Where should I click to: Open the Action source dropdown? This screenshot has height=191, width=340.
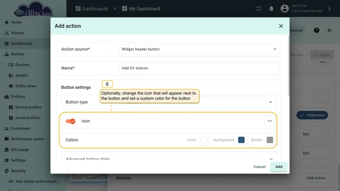tap(199, 49)
